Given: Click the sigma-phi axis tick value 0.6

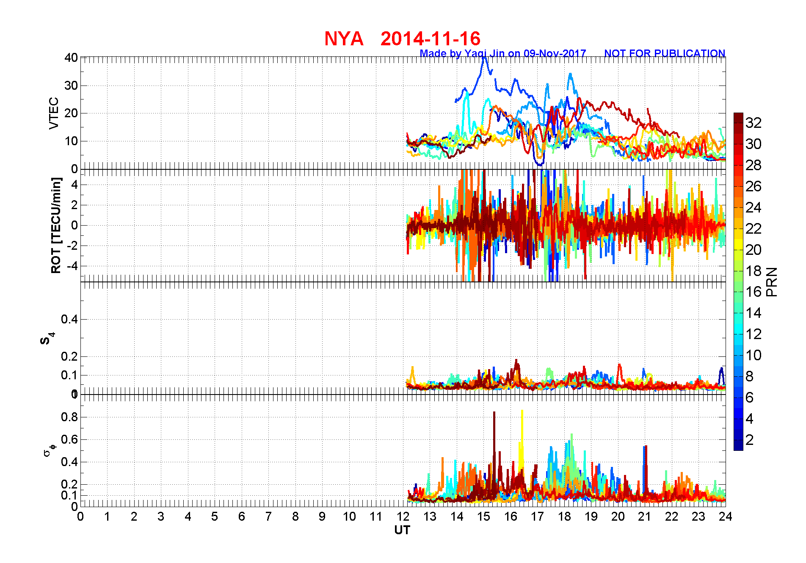Looking at the screenshot, I should [x=69, y=439].
